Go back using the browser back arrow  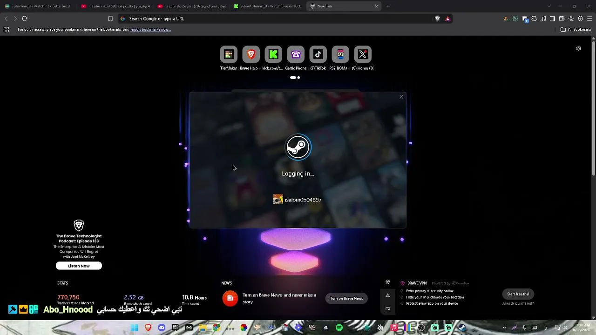6,19
